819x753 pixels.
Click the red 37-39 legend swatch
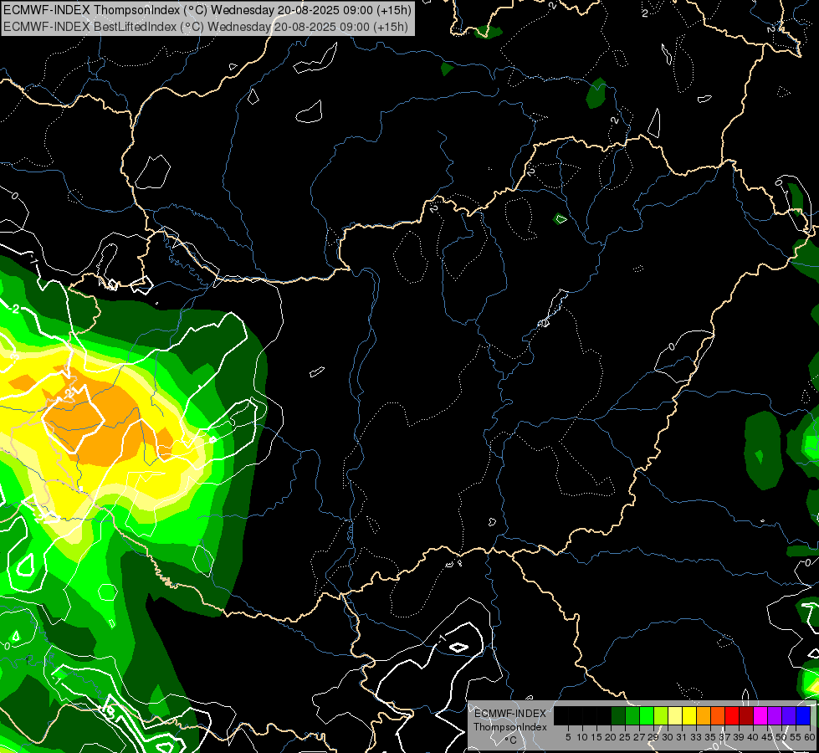(x=732, y=715)
